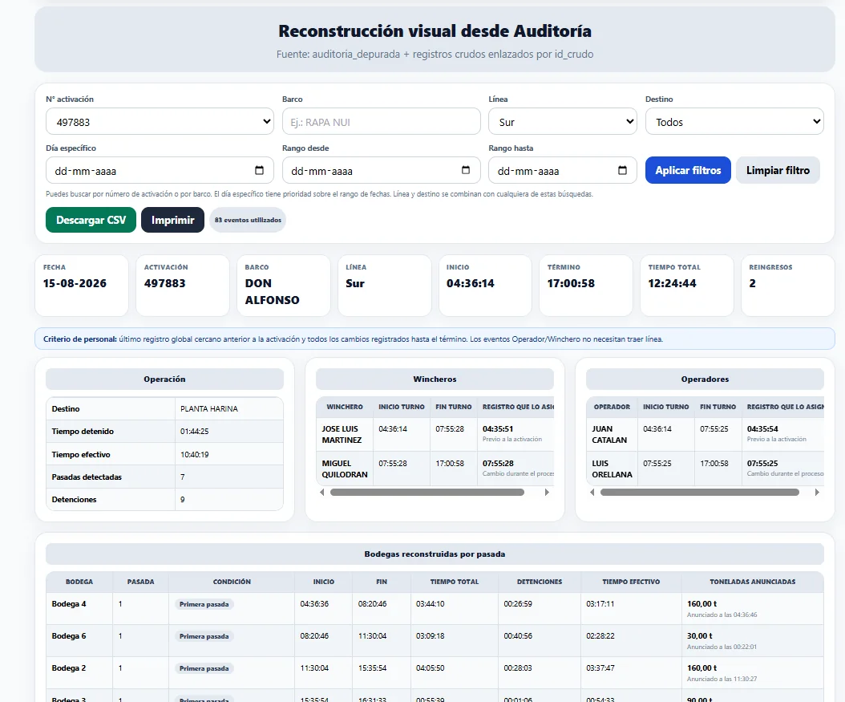This screenshot has height=702, width=845.
Task: Click Bodega 6 detenciones 00:40:56
Action: coord(518,636)
